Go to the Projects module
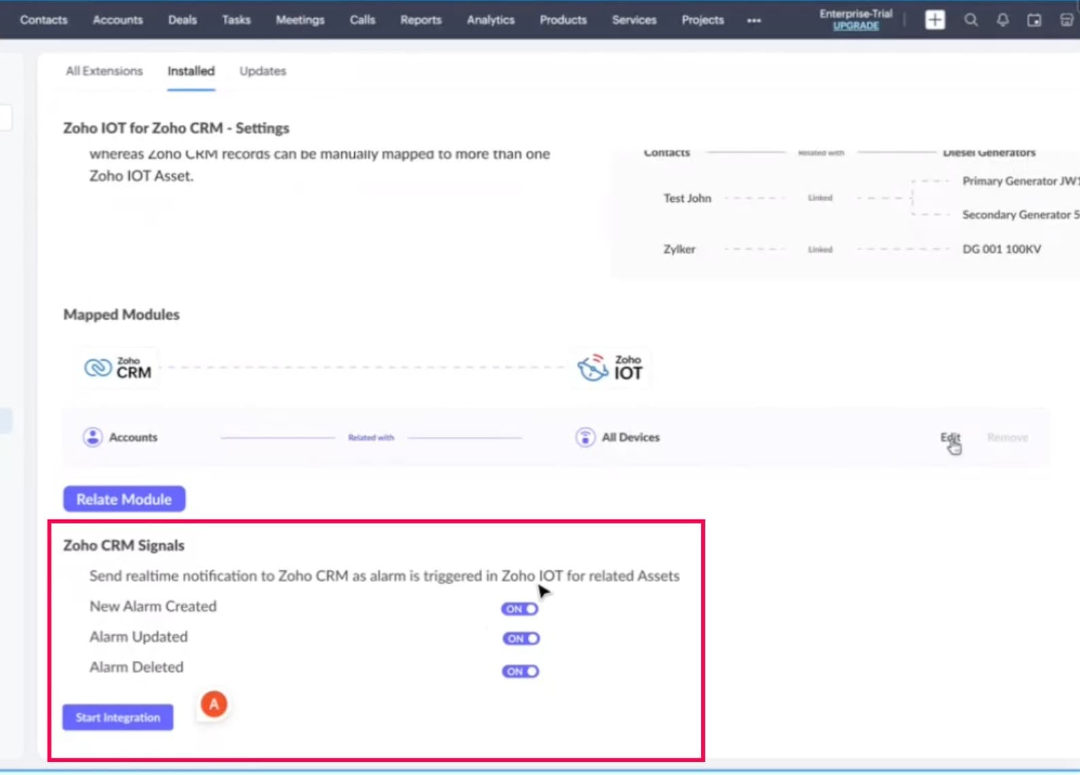Screen dimensions: 1080x775 click(x=703, y=20)
